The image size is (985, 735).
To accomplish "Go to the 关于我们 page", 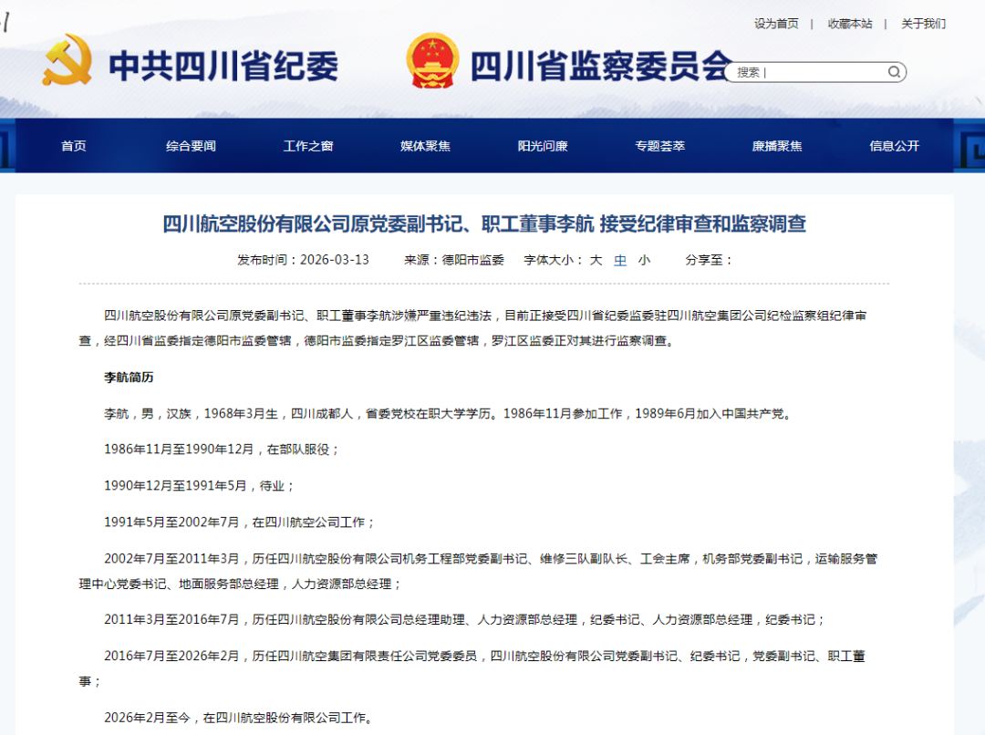I will [923, 24].
